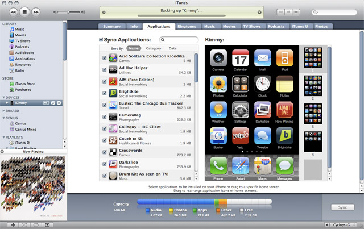Stop playback

pos(24,12)
